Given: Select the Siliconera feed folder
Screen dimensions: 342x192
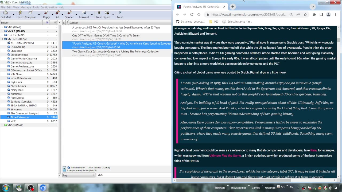Looking at the screenshot, I should [x=16, y=109].
